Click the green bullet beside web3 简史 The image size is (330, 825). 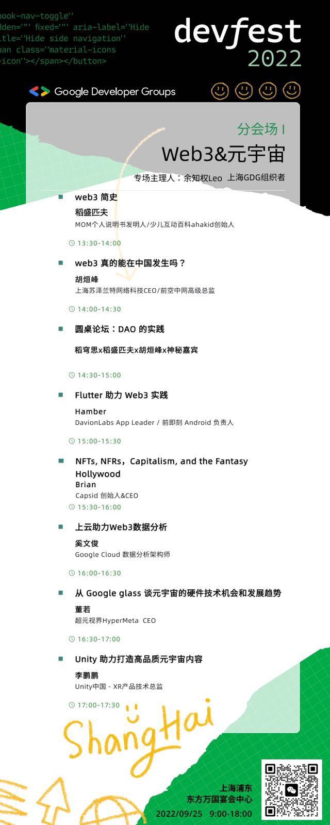(61, 197)
